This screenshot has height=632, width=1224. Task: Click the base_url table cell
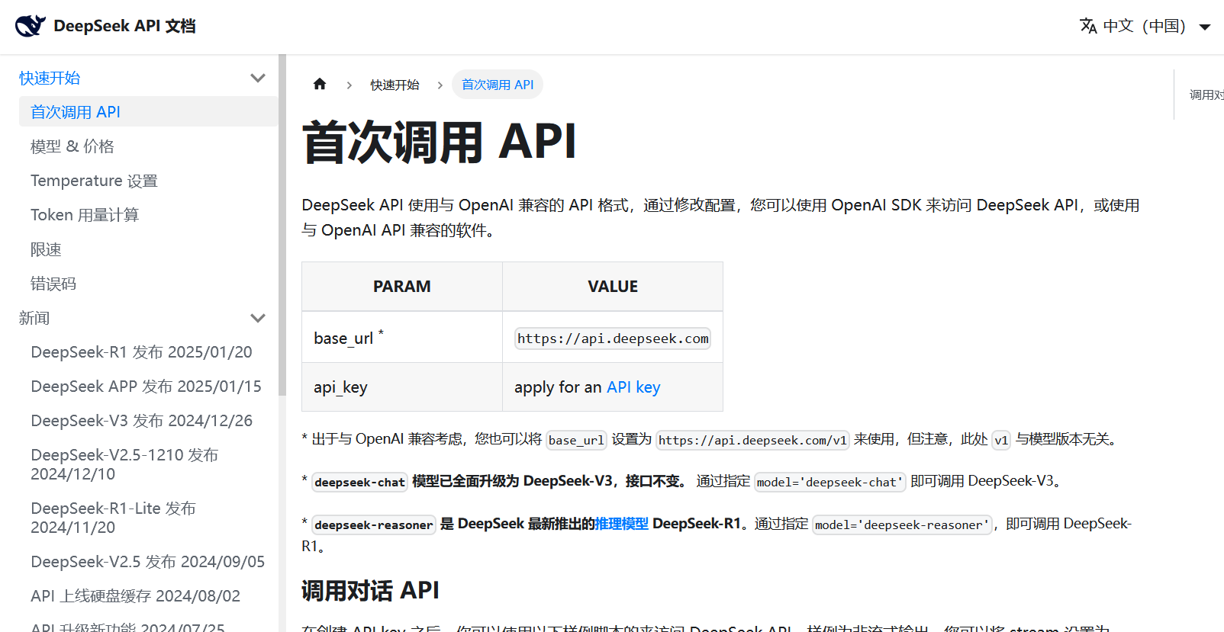(402, 338)
